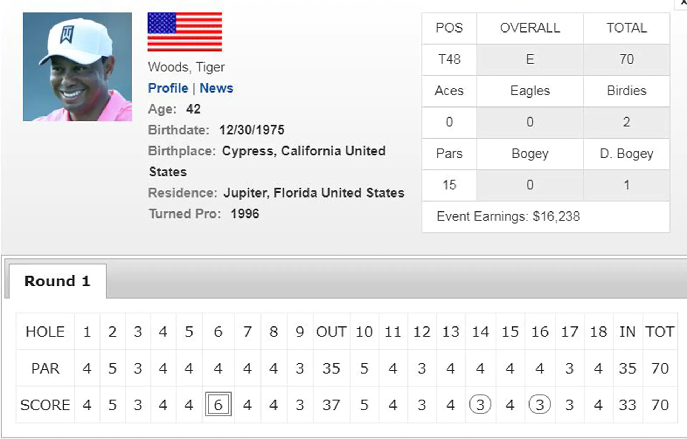Open Tiger Woods player photo thumbnail

click(77, 67)
